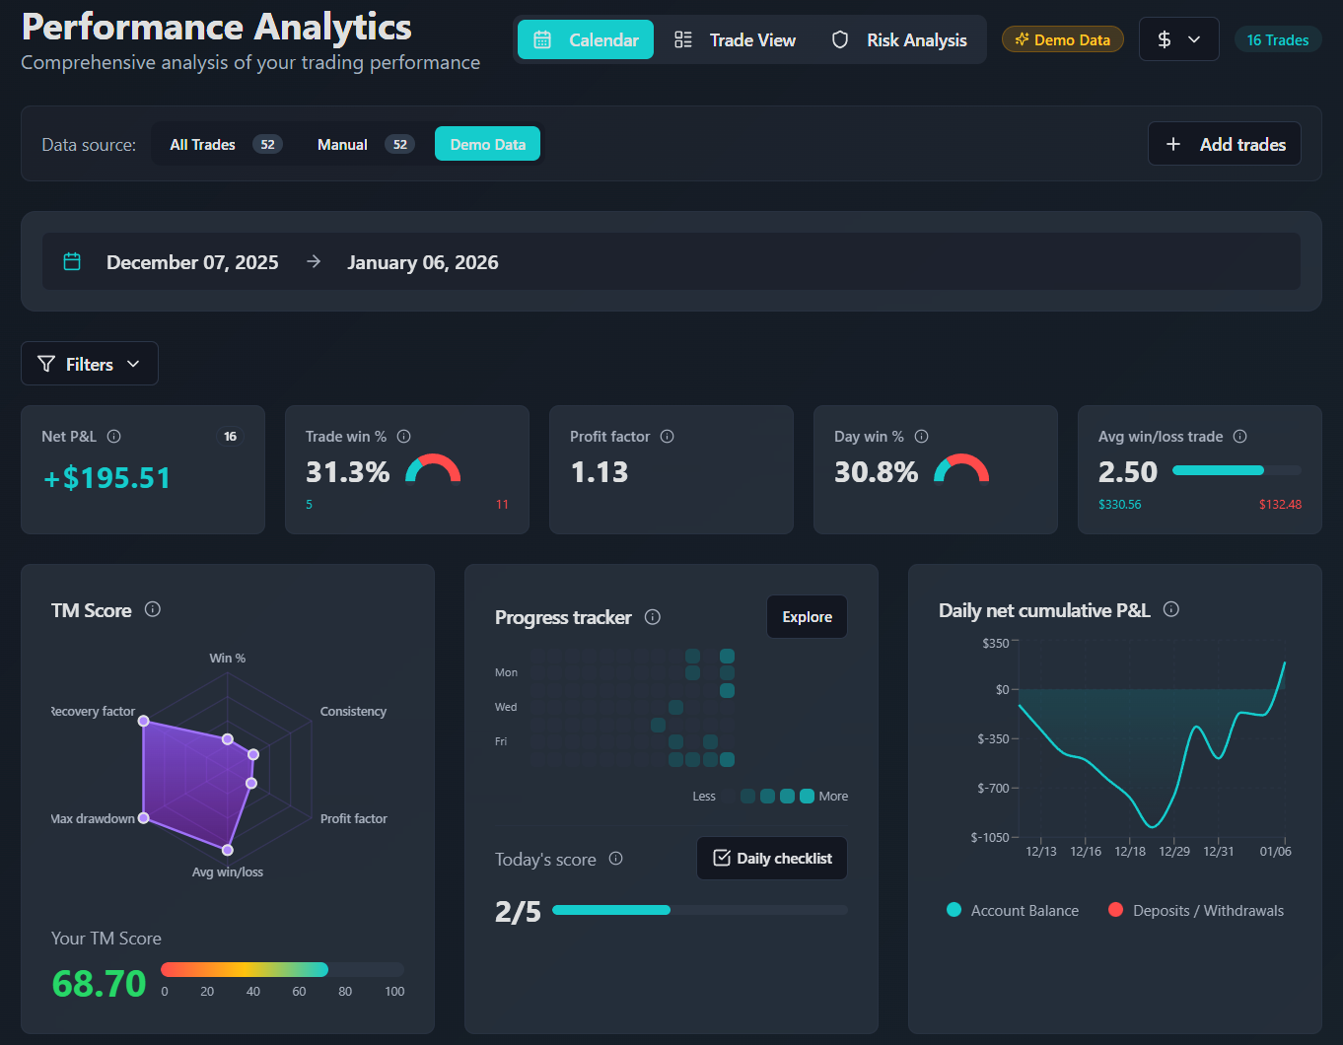Screen dimensions: 1343x1045
Task: Click the Explore button in Progress tracker
Action: click(807, 616)
